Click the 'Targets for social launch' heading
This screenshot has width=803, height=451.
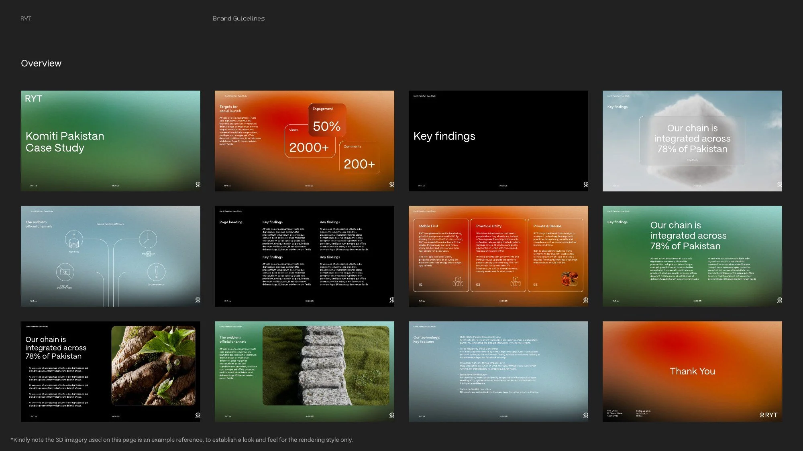pos(230,109)
